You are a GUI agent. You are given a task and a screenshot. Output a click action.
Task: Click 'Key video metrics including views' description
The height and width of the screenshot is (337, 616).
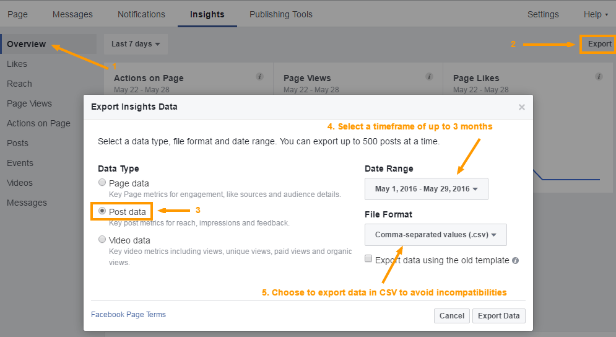(x=230, y=257)
